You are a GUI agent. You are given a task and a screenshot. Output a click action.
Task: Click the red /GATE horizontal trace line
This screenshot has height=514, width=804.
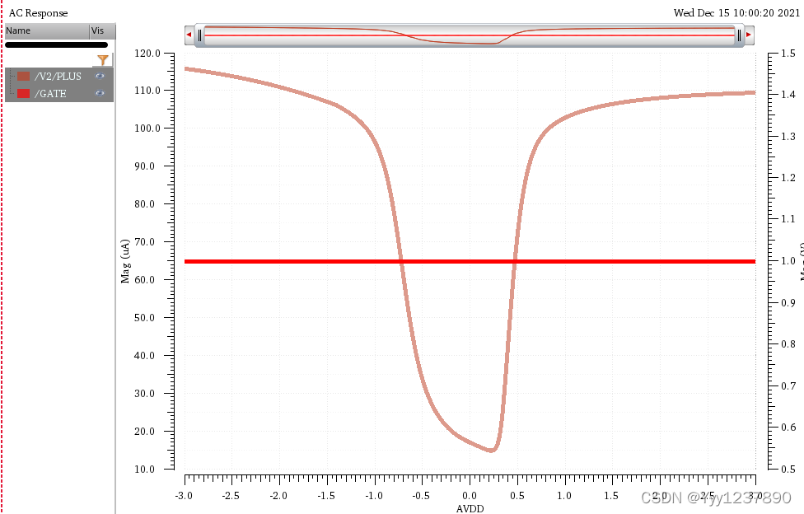pyautogui.click(x=470, y=262)
